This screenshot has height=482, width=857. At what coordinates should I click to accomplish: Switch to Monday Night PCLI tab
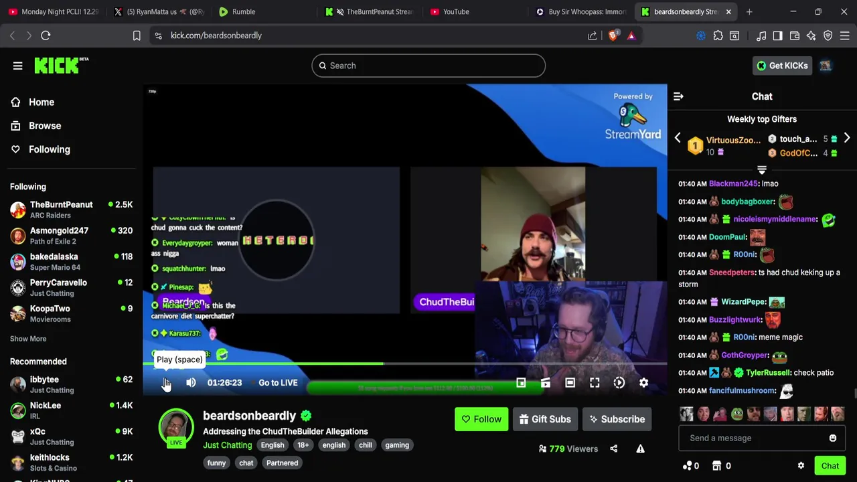click(53, 11)
